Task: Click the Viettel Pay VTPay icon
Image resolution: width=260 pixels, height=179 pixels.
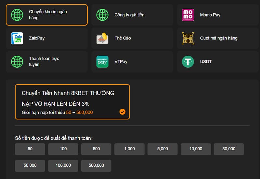Action: [x=102, y=62]
